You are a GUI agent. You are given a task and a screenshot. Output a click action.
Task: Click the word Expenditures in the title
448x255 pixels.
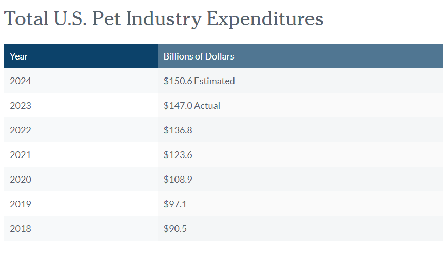tap(265, 19)
